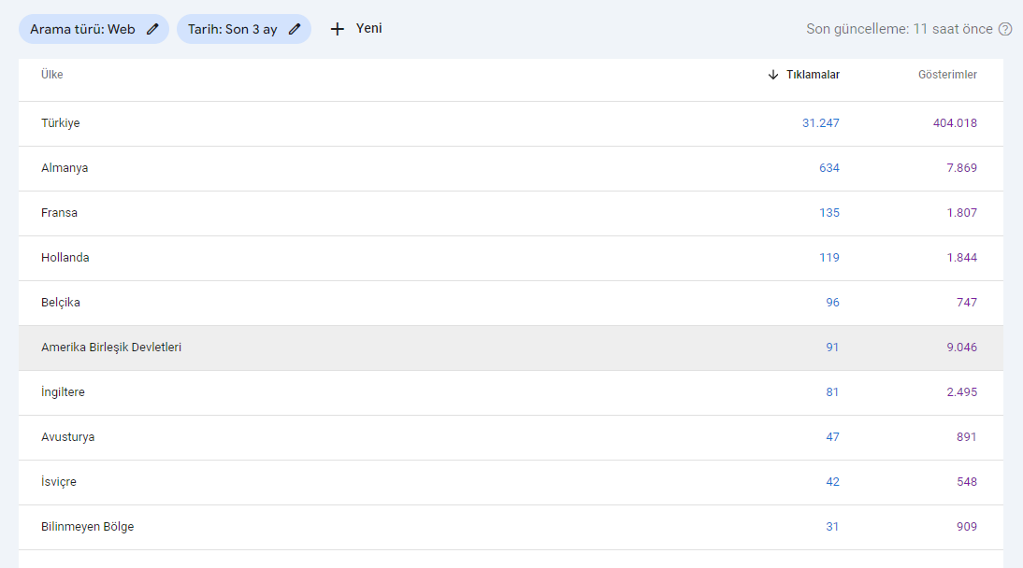This screenshot has width=1023, height=568.
Task: Select the Hollanda row
Action: click(x=511, y=258)
